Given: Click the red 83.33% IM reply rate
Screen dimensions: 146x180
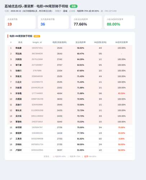Looking at the screenshot, I should [122, 93].
